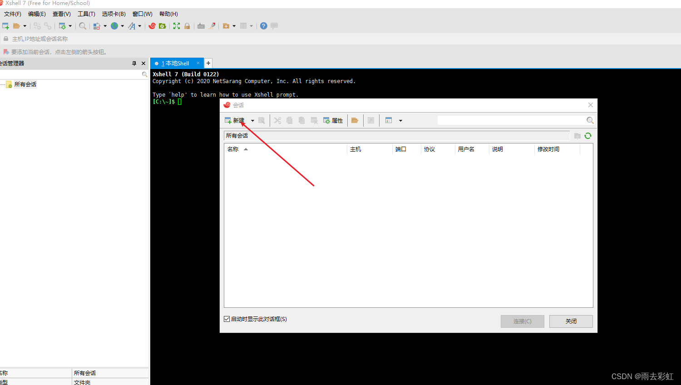Expand the open folder dropdown arrow
Viewport: 681px width, 385px height.
click(x=25, y=26)
